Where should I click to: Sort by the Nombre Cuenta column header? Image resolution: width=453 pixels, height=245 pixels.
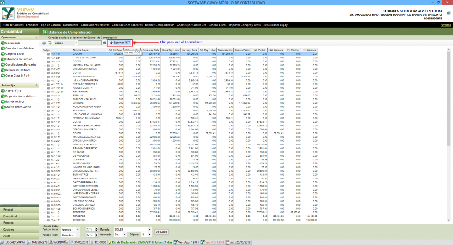click(x=89, y=50)
